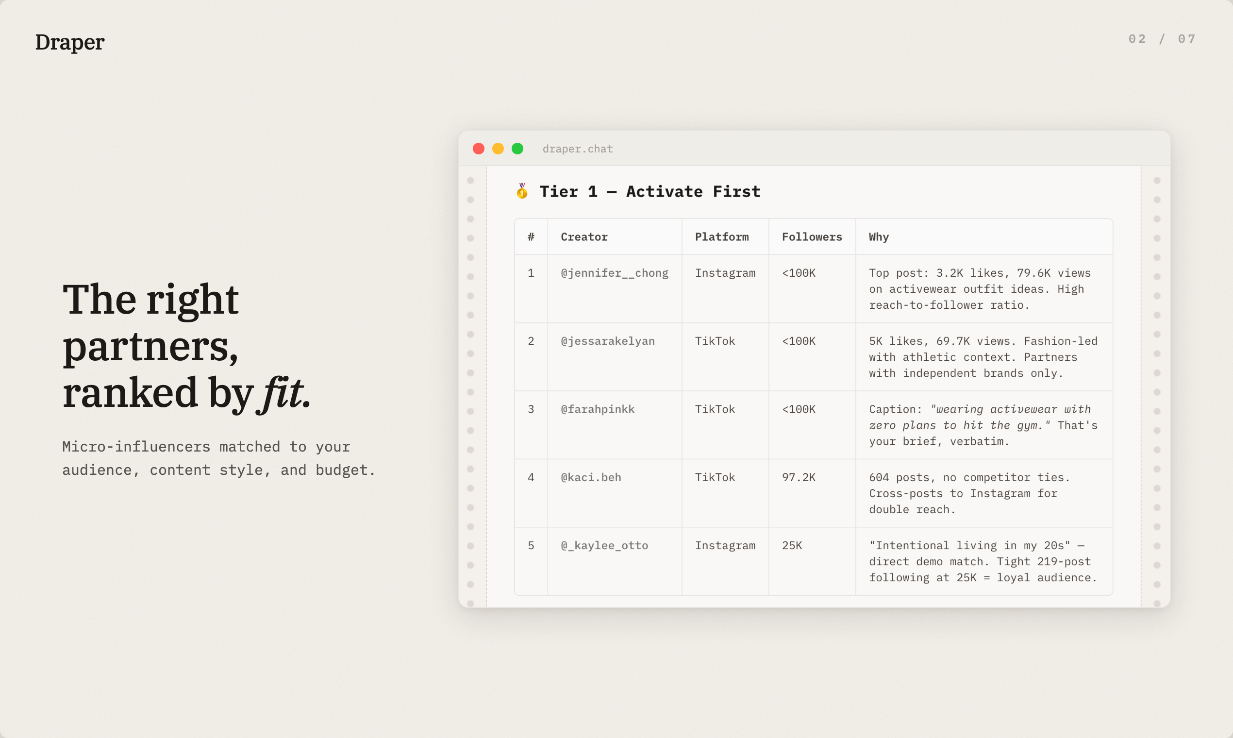Click the green maximize window dot
Screen dimensions: 1233x738
pos(517,149)
